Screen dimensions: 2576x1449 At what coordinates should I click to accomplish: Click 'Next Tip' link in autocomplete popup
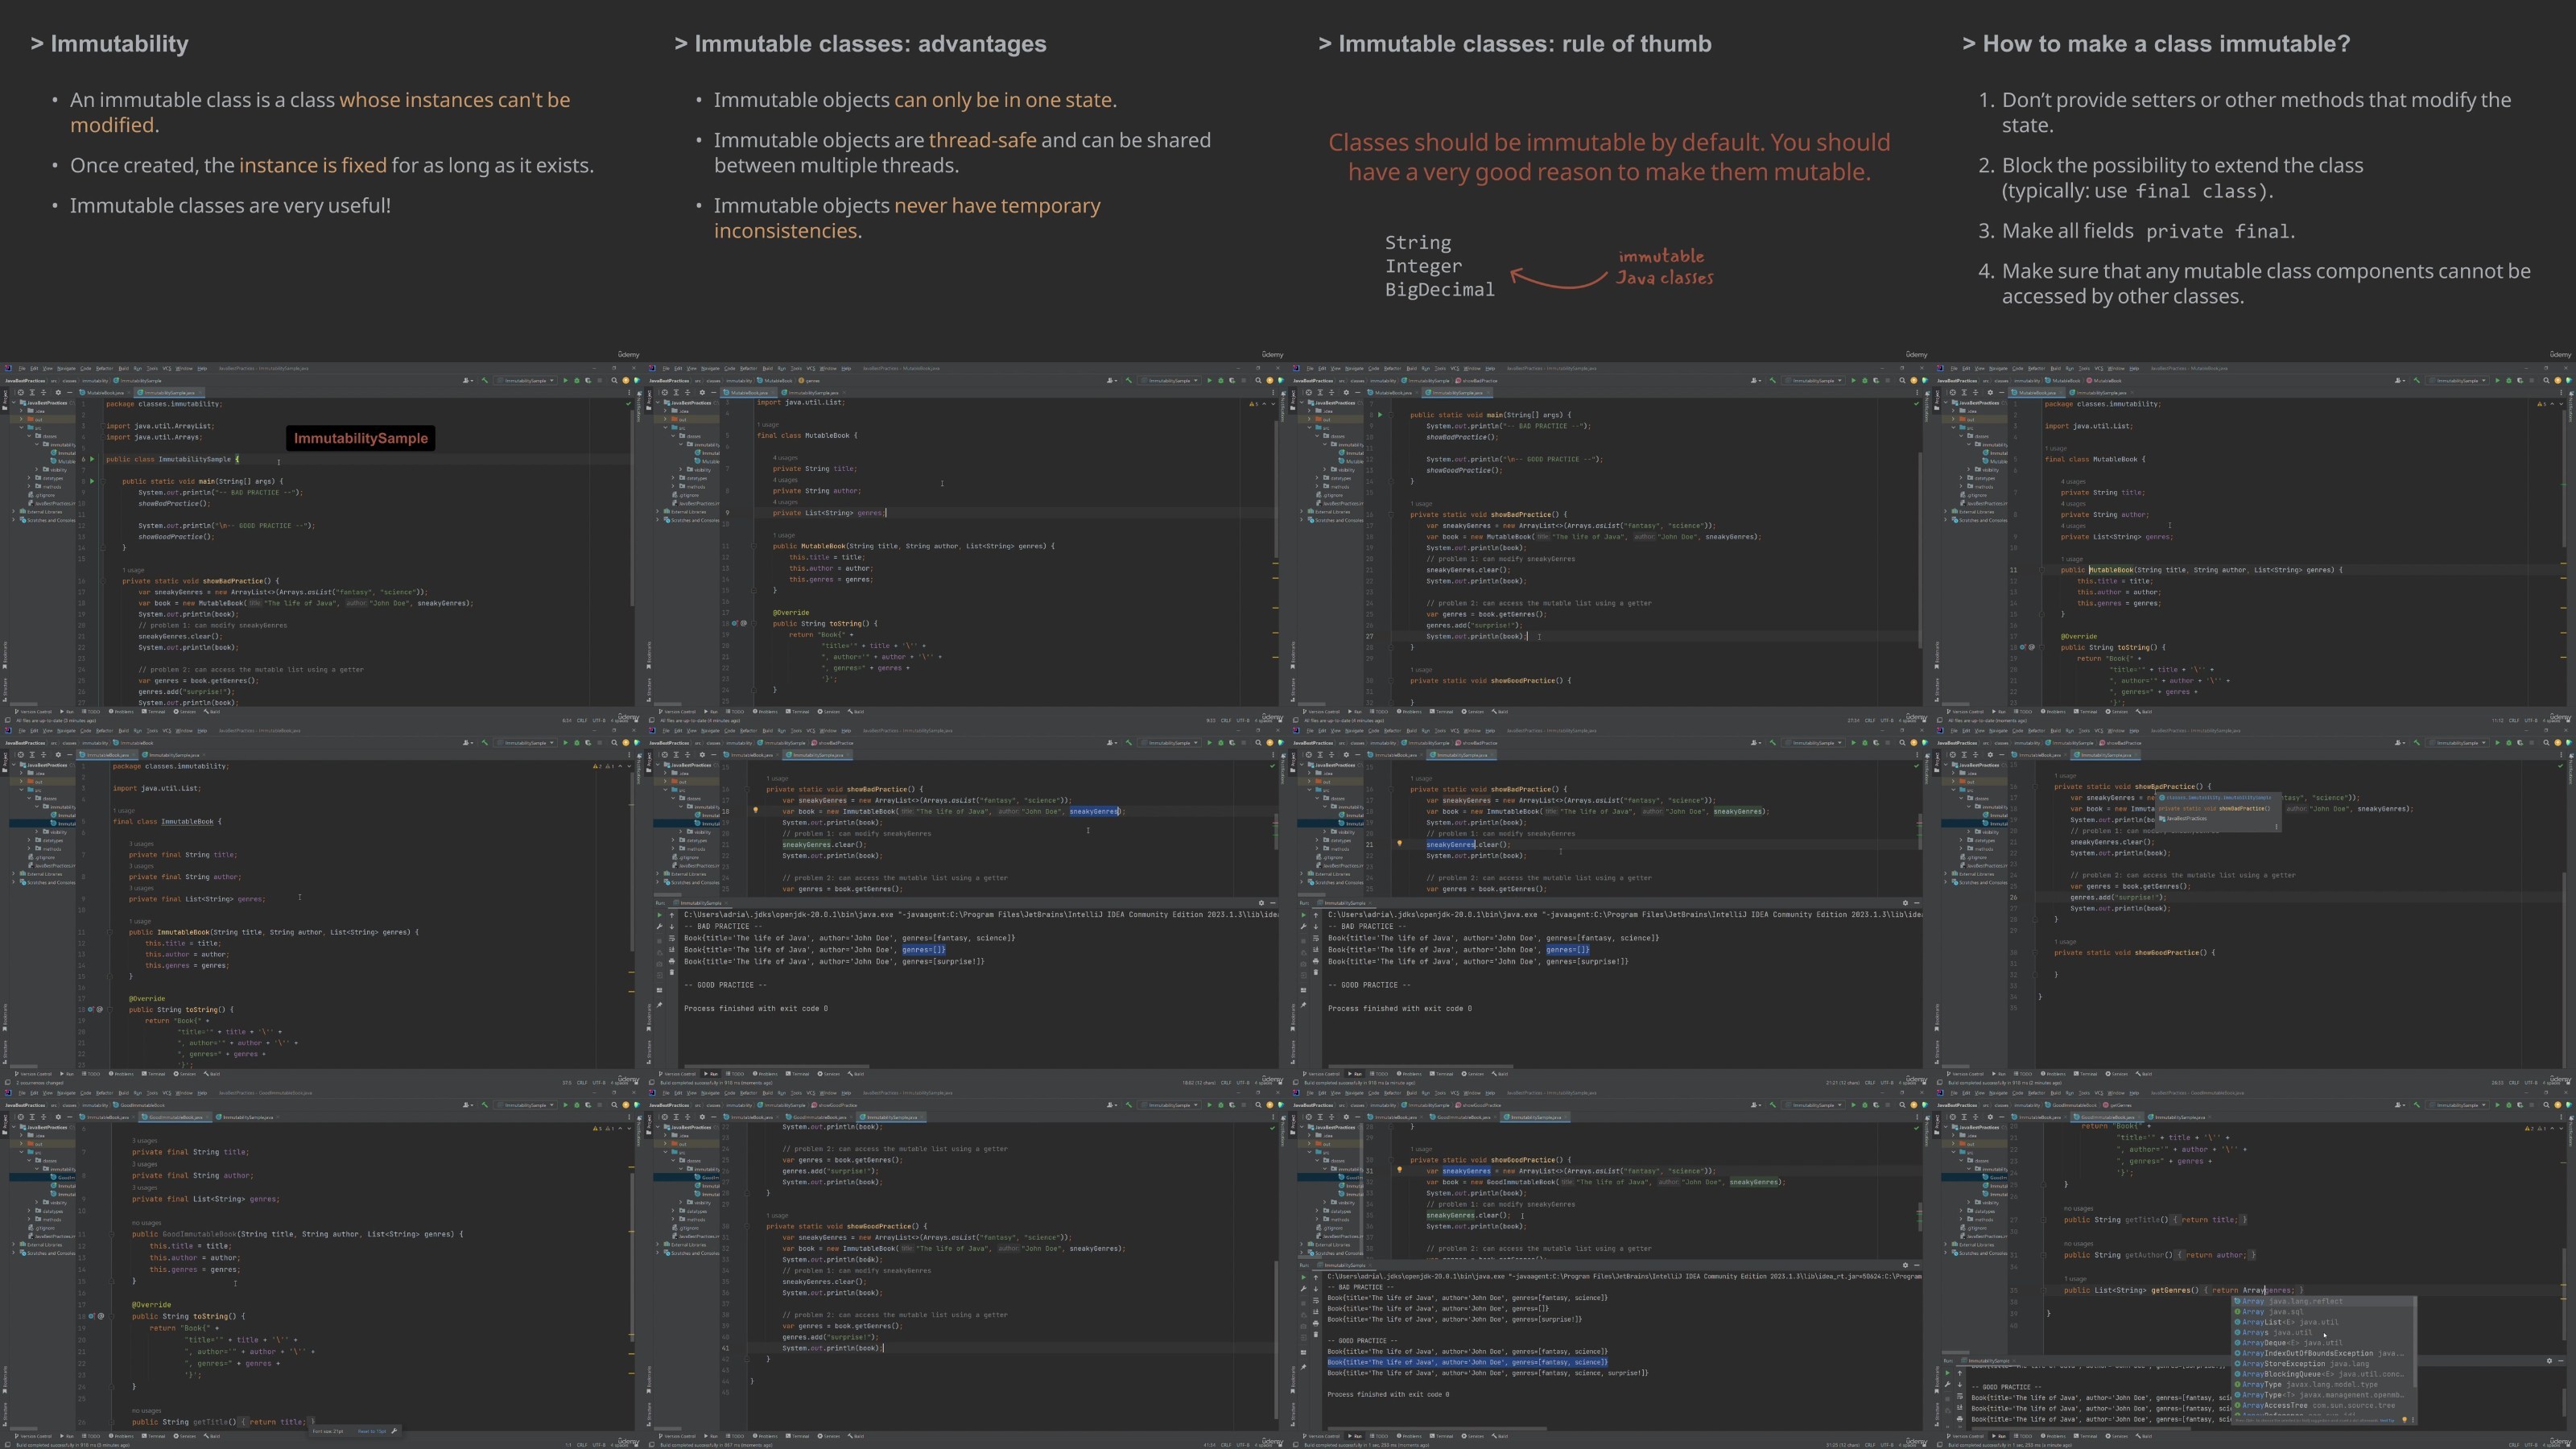2387,1421
